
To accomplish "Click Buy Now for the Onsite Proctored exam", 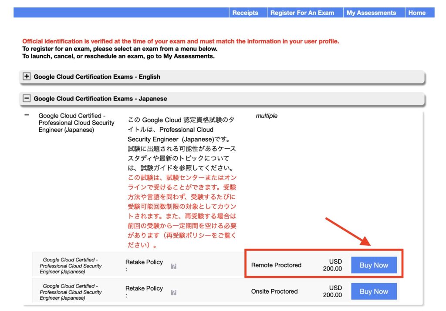I will click(374, 291).
